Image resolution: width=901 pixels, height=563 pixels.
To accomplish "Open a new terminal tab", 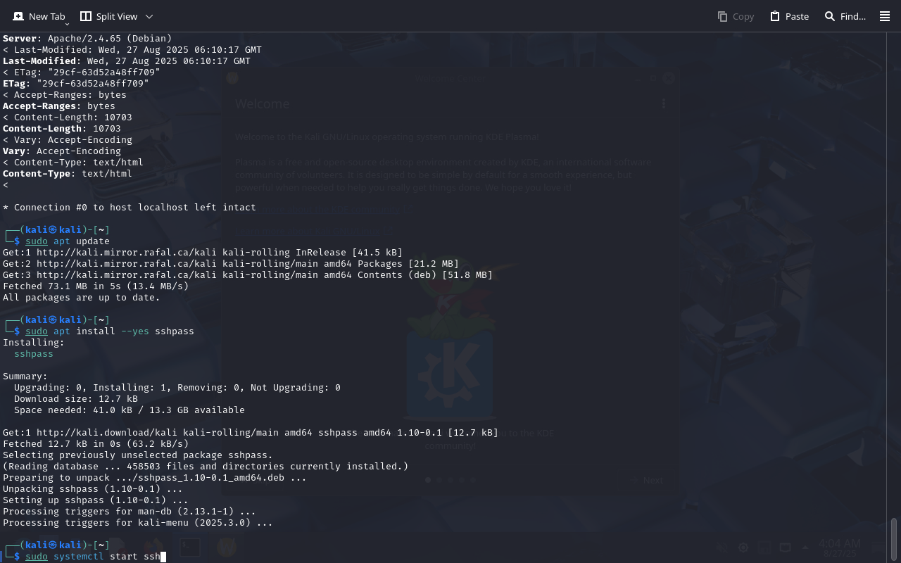I will (x=39, y=16).
